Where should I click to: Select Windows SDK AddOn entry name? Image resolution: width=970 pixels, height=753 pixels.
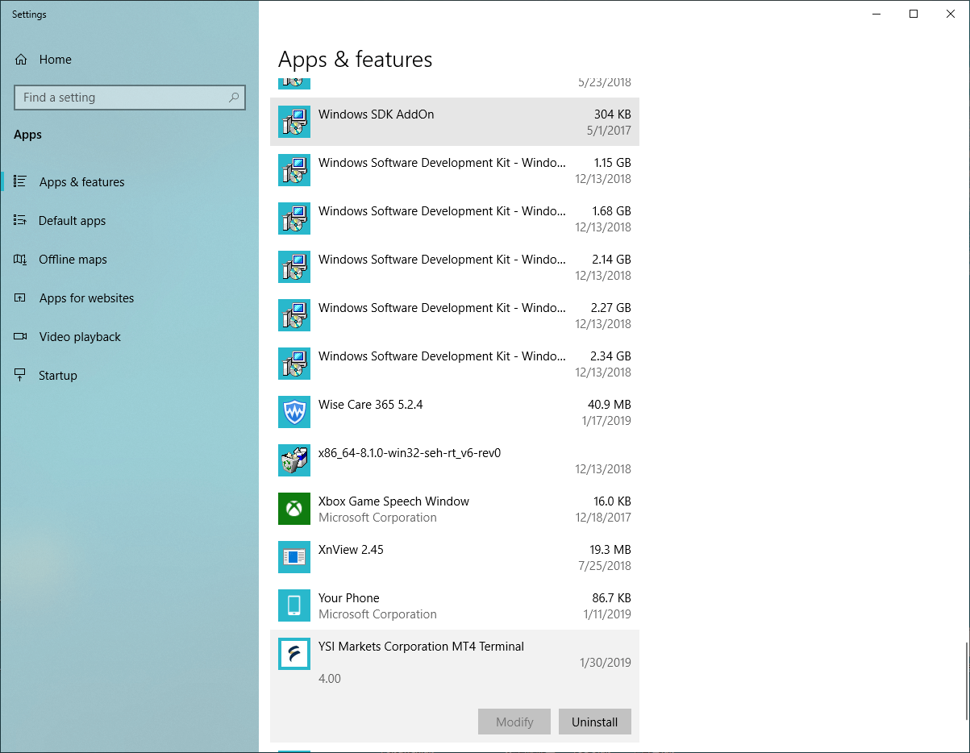(376, 114)
